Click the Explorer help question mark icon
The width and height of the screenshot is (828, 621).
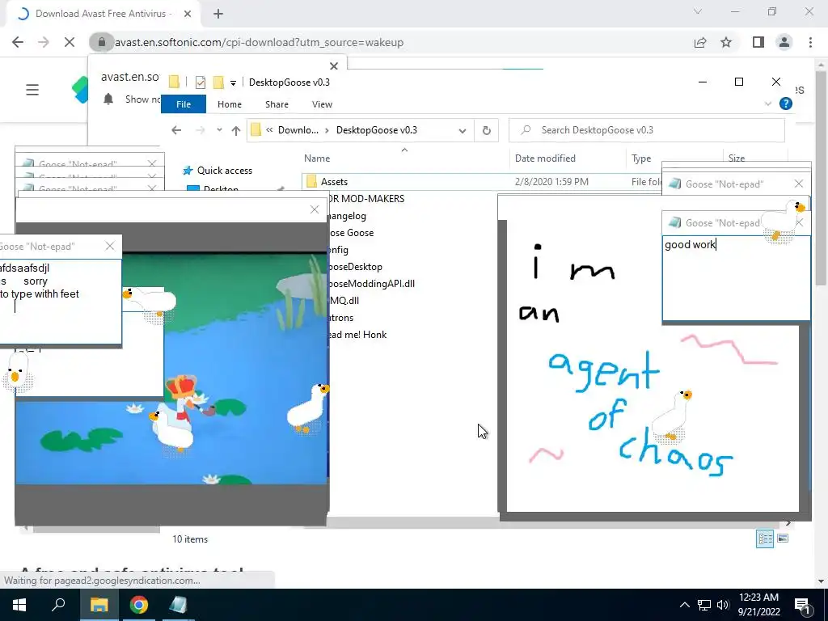click(786, 103)
